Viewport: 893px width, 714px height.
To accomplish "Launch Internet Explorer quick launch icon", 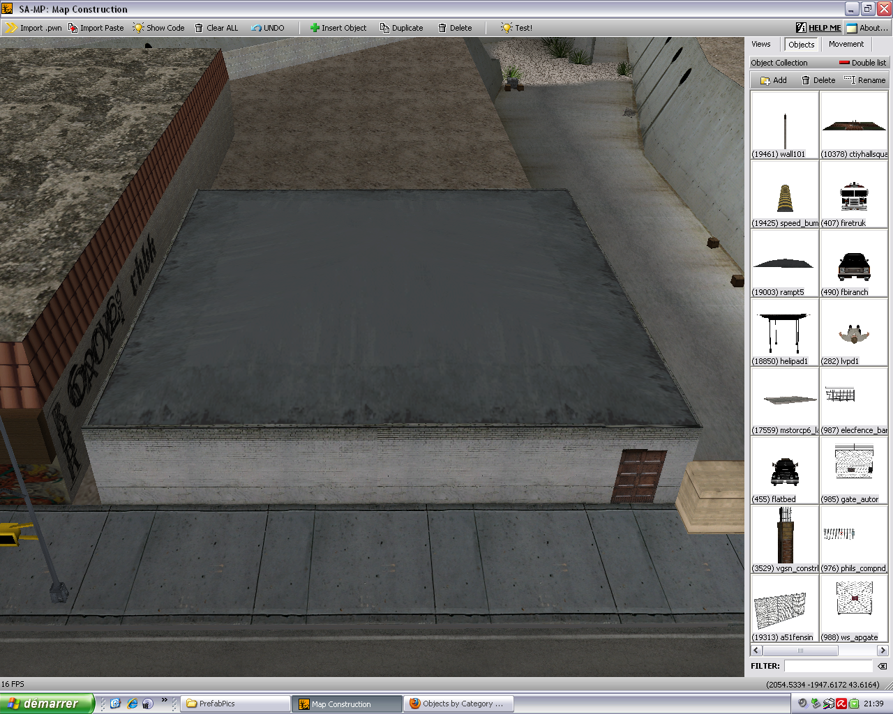I will click(132, 704).
